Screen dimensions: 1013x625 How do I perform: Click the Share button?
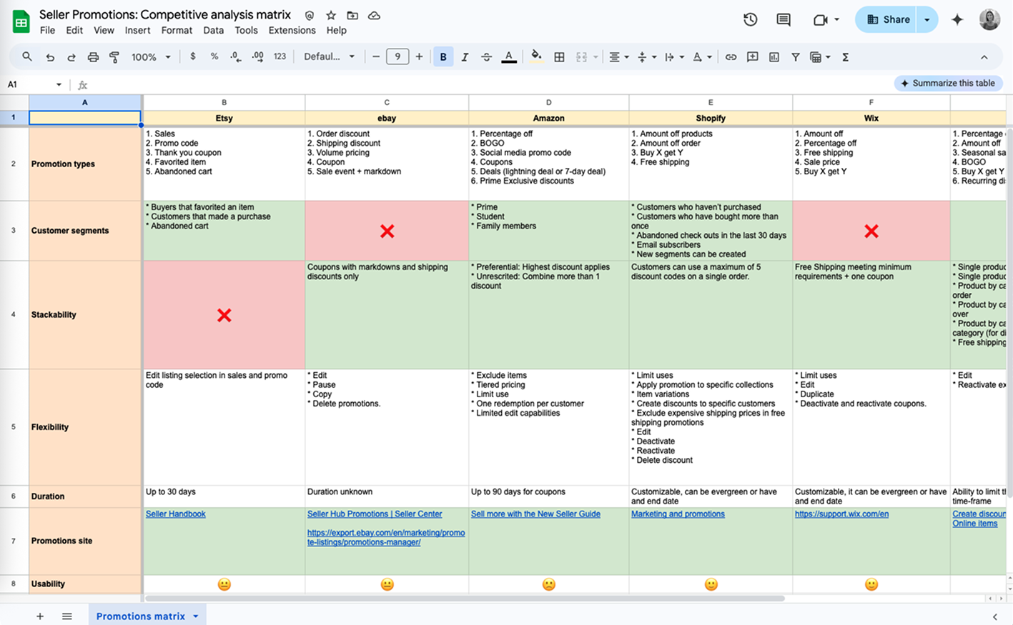point(886,19)
